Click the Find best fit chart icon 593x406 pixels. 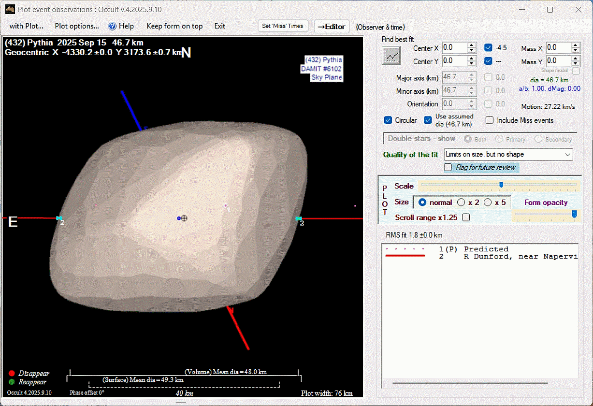tap(391, 56)
